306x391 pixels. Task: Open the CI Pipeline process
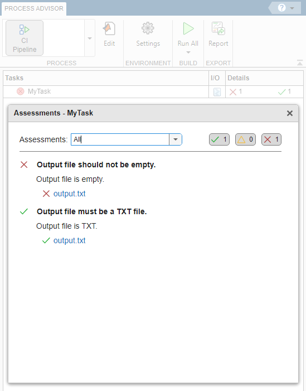pos(25,38)
